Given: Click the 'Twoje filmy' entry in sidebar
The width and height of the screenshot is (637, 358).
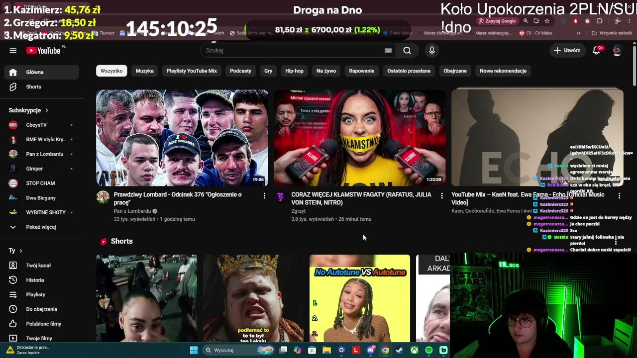Looking at the screenshot, I should coord(42,338).
